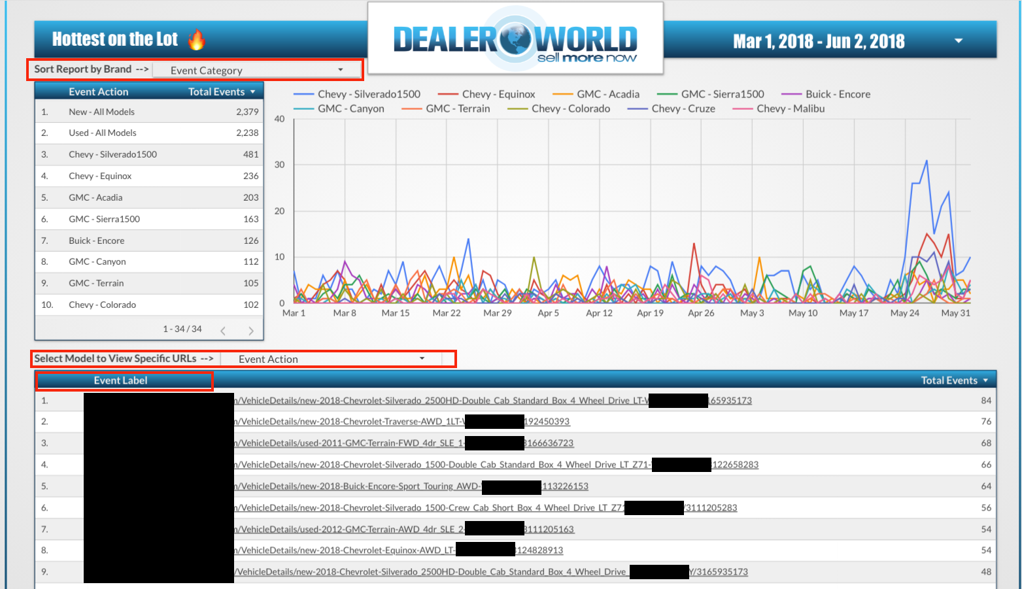This screenshot has width=1022, height=589.
Task: Click the GMC - Canyon legend line marker
Action: 305,109
